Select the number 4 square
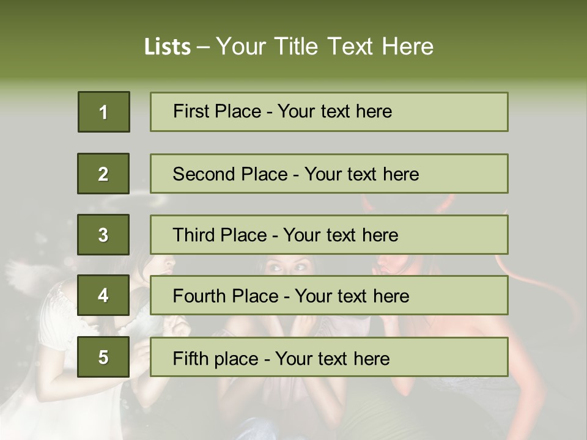 [x=103, y=296]
